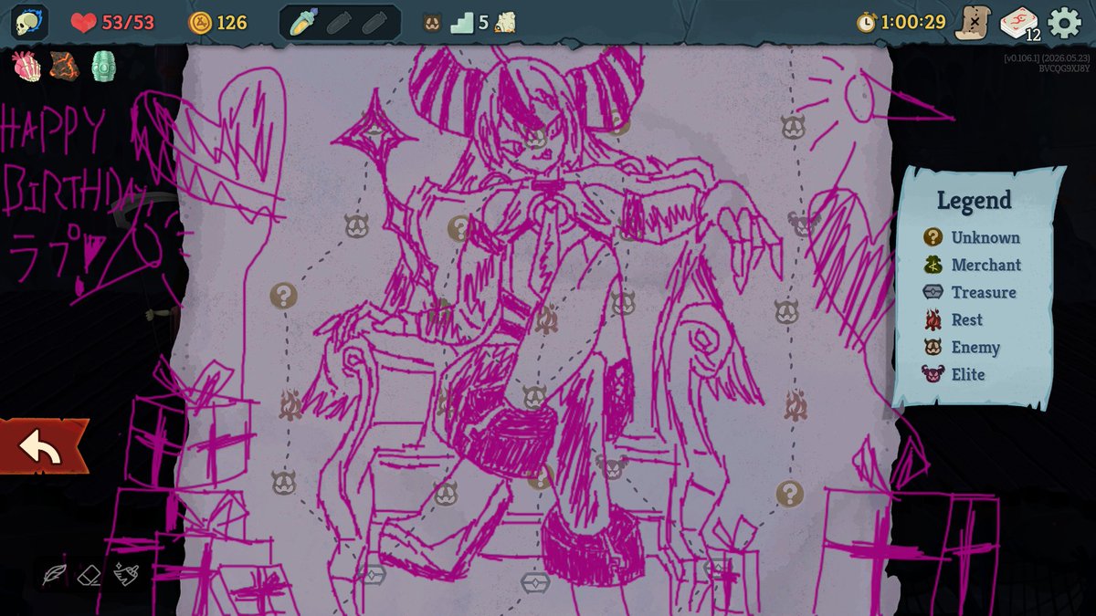Image resolution: width=1096 pixels, height=616 pixels.
Task: Click the Unknown label in the Legend
Action: (985, 237)
